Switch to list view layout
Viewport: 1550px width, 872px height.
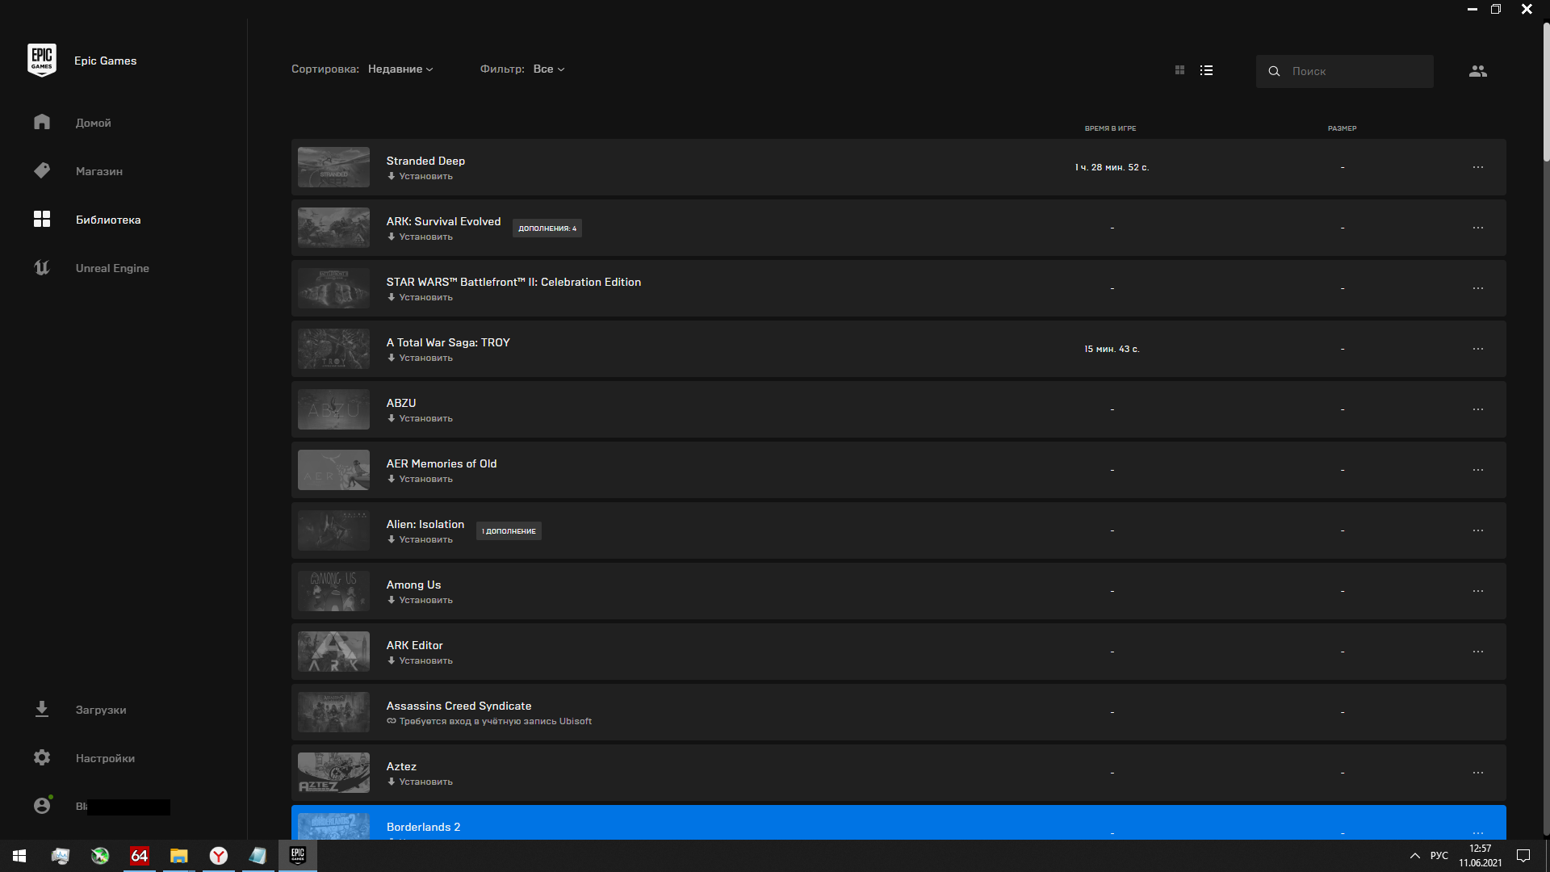tap(1206, 71)
